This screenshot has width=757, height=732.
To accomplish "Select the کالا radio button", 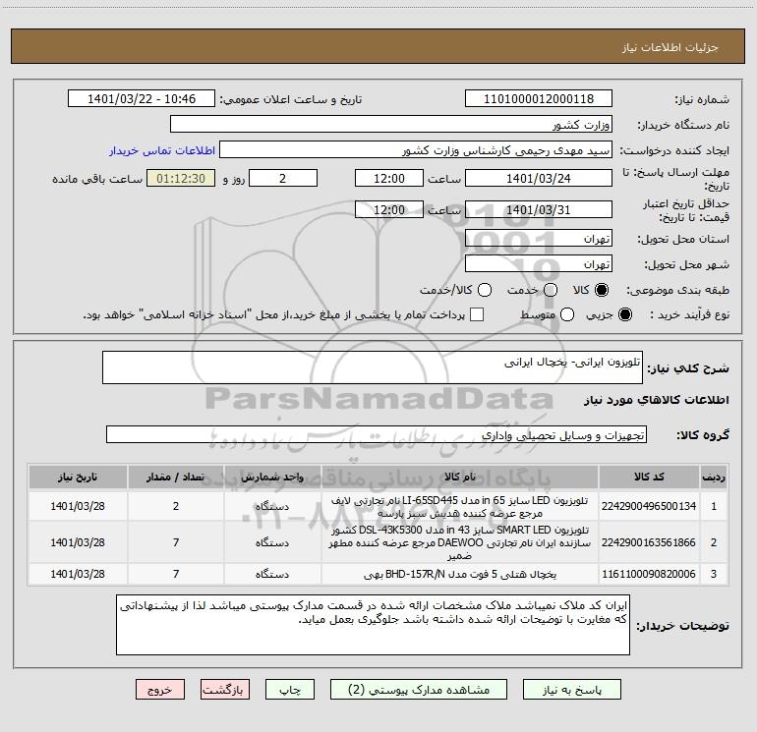I will [x=602, y=290].
